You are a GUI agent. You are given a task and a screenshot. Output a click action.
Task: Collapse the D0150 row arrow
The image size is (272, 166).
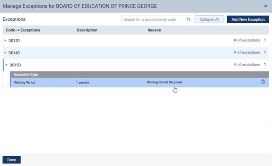point(6,65)
